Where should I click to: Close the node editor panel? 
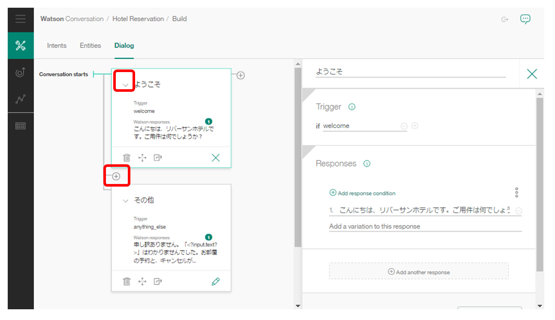[532, 74]
